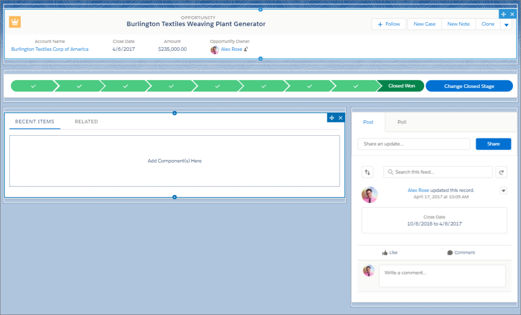This screenshot has height=315, width=521.
Task: Click the small avatar beside Opportunity Owner
Action: pyautogui.click(x=215, y=49)
